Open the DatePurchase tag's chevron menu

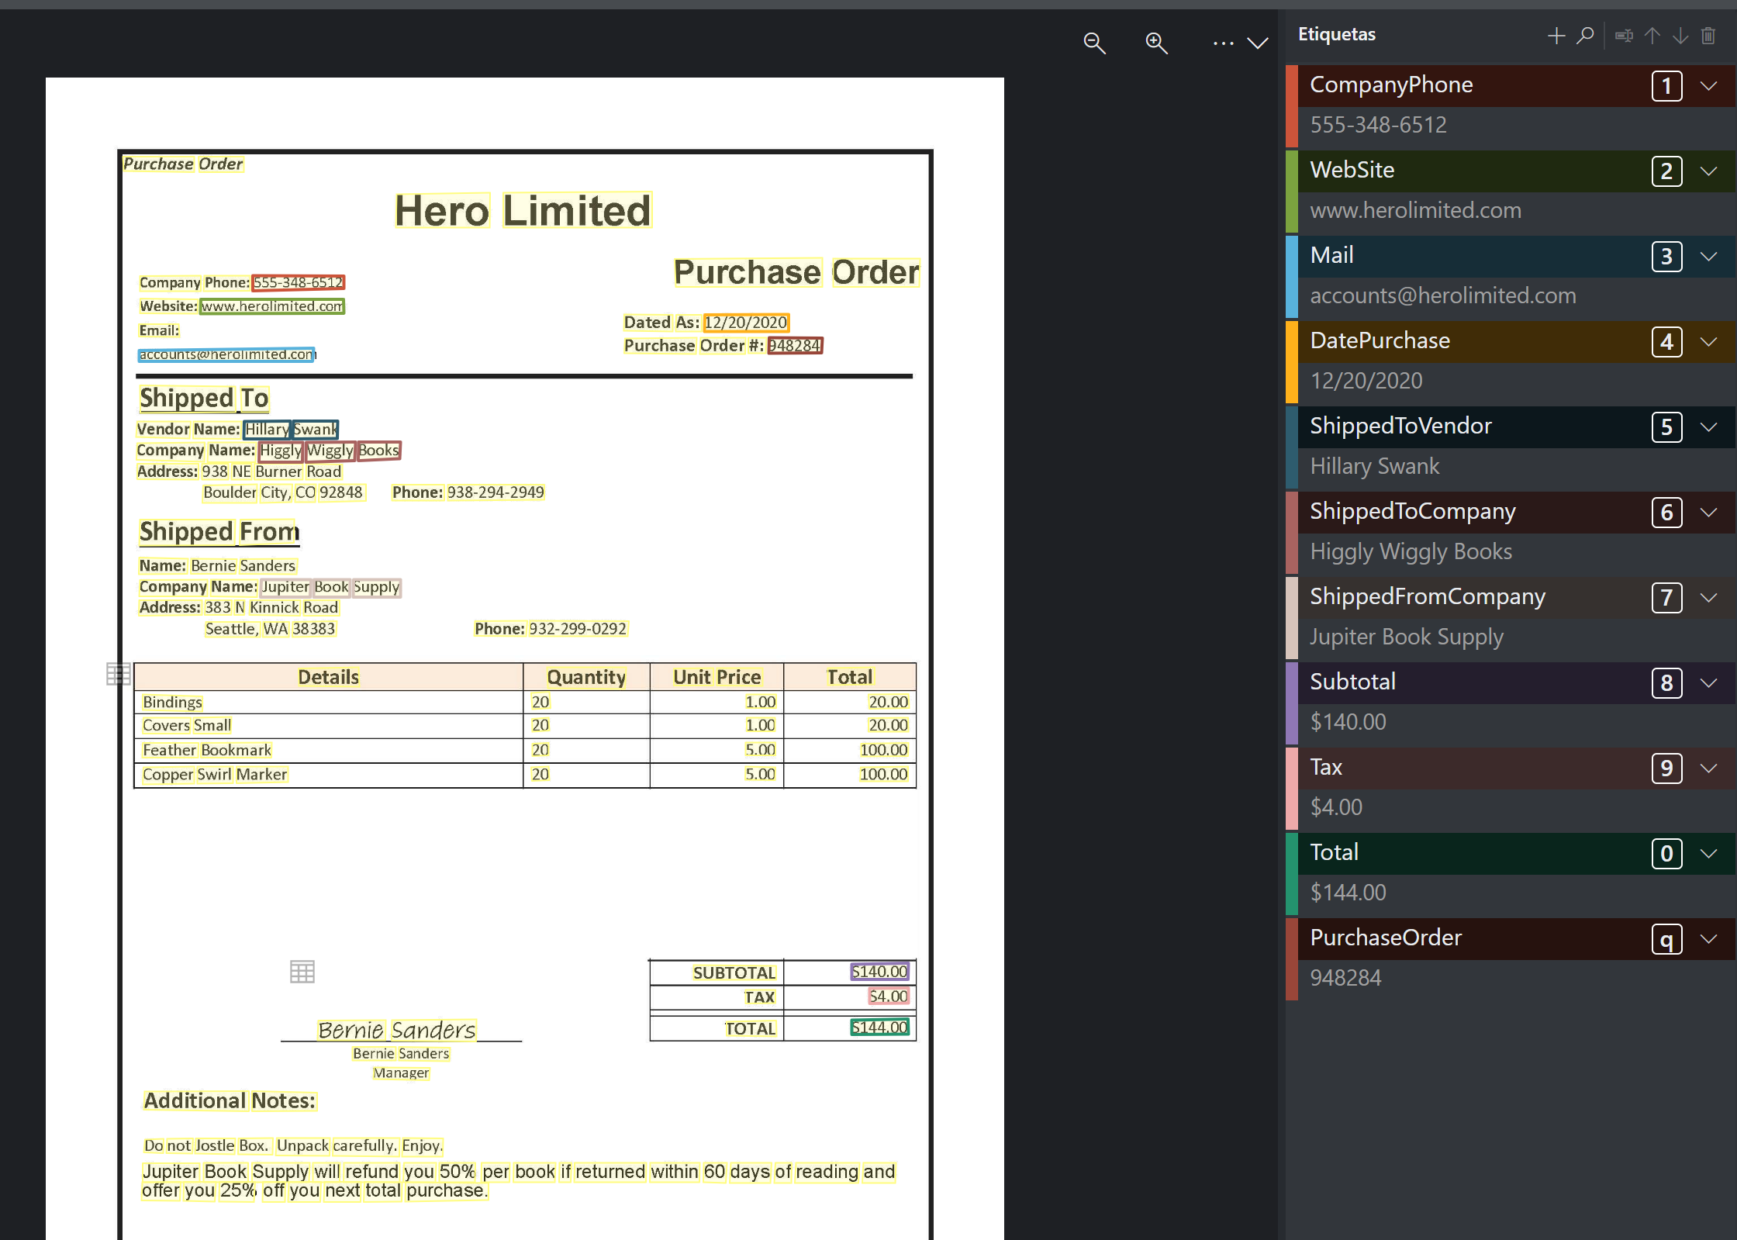1710,342
